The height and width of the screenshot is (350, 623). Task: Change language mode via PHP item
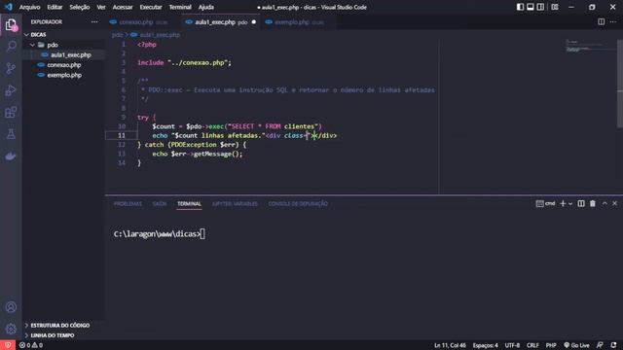pos(551,345)
